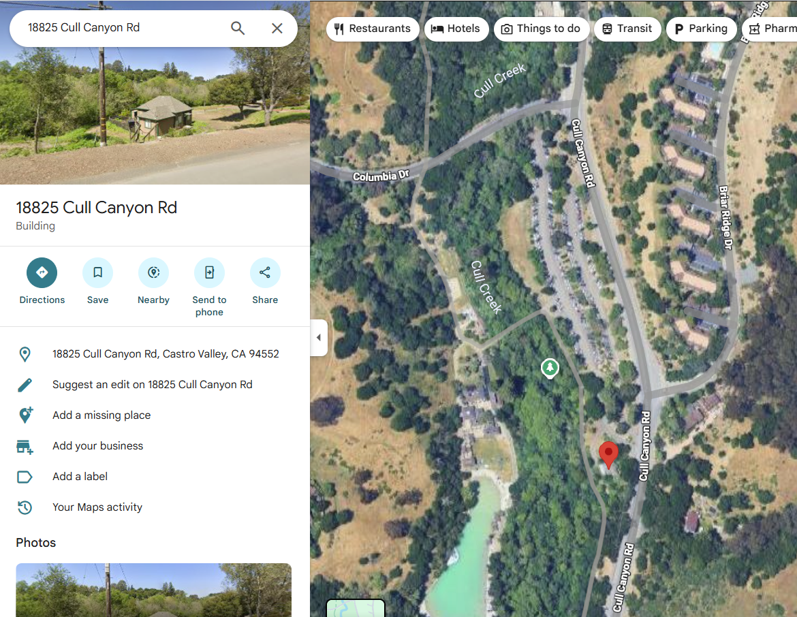Open the street view photo thumbnail under Photos

pyautogui.click(x=153, y=590)
